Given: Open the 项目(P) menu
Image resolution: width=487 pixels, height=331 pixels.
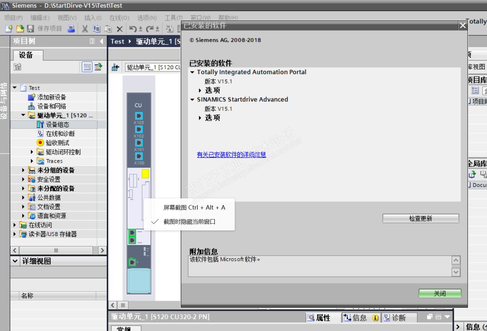Looking at the screenshot, I should click(13, 18).
